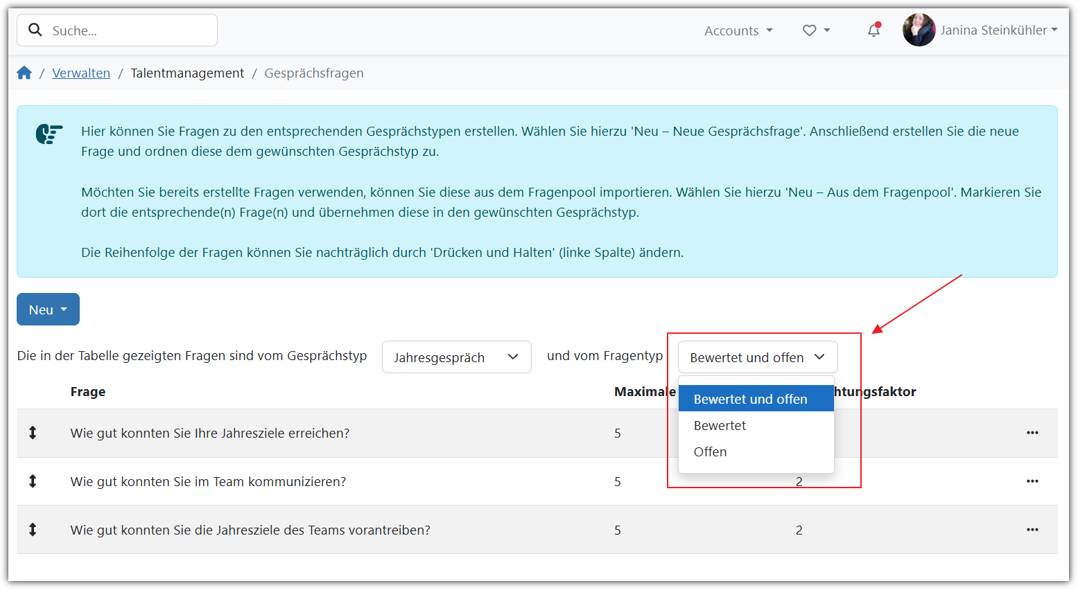Open three-dot menu for Jahresziele erreichen row
Image resolution: width=1078 pixels, height=590 pixels.
coord(1032,433)
